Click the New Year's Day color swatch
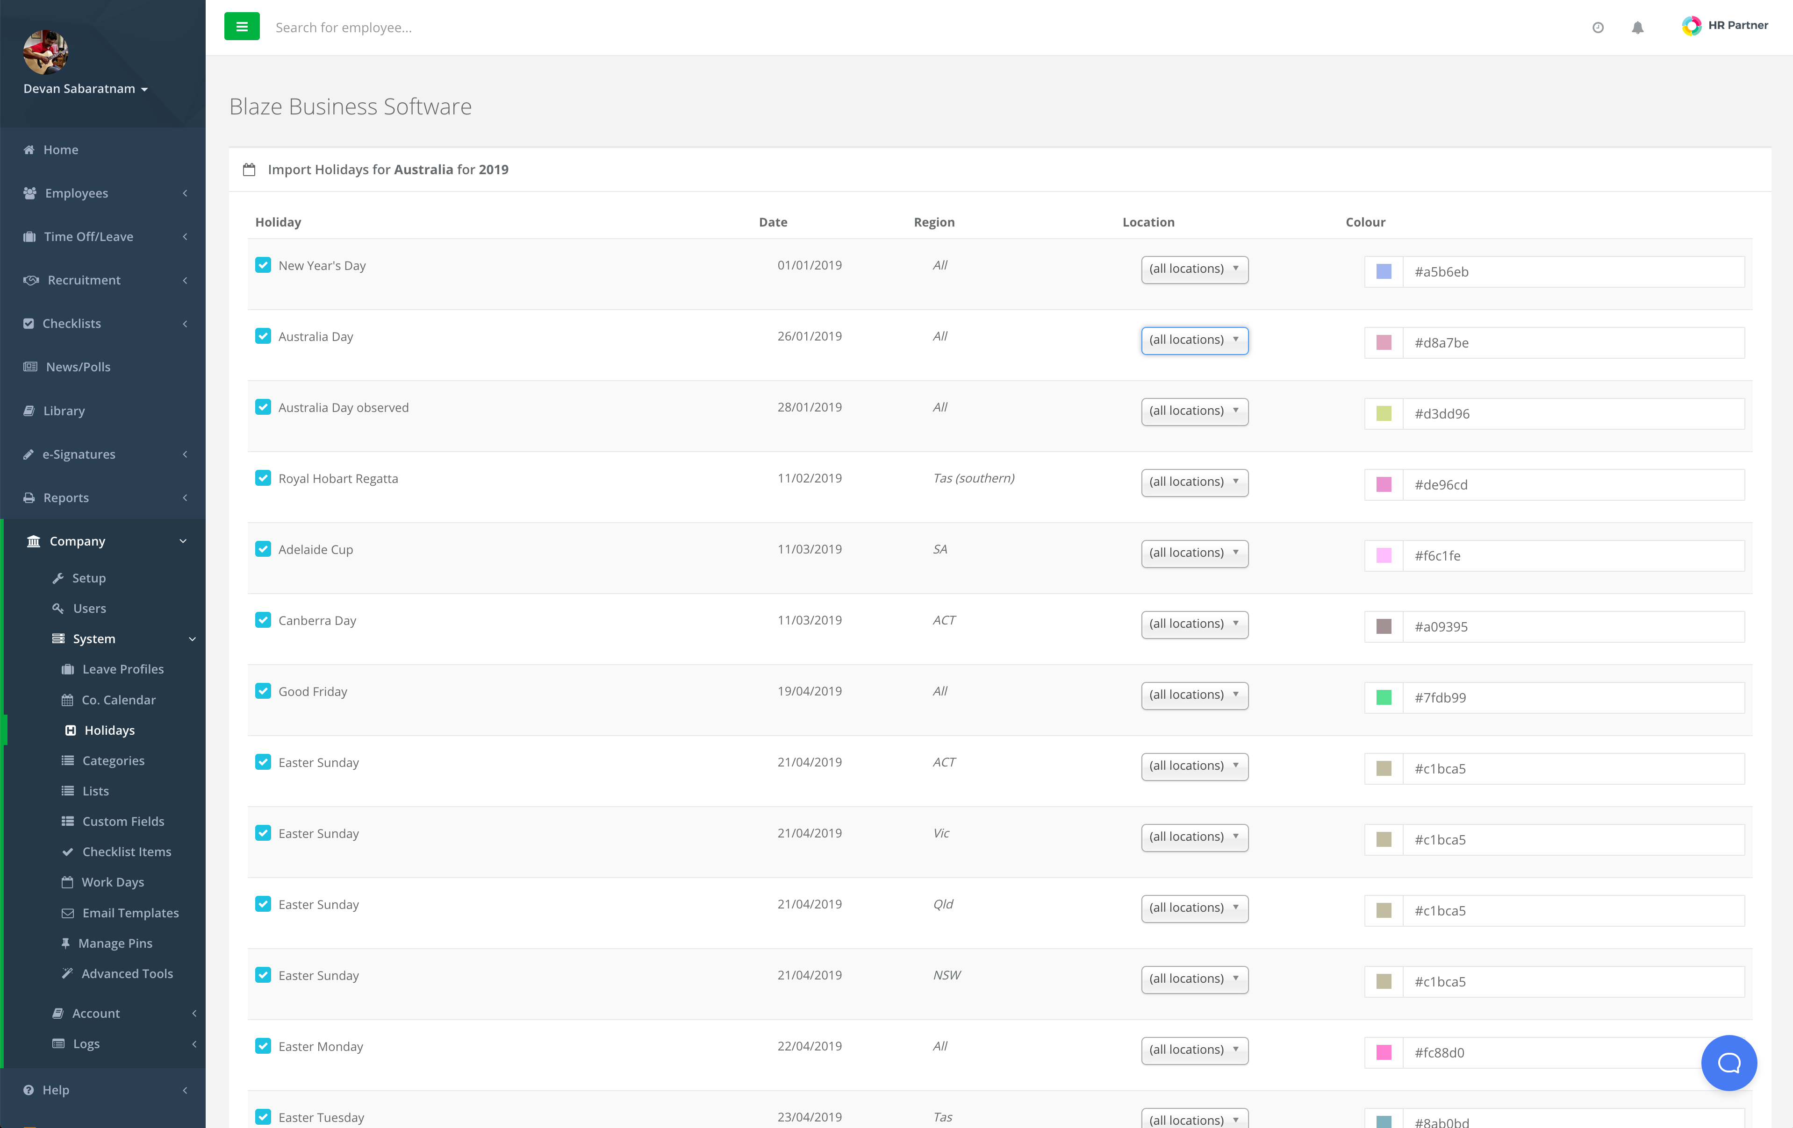This screenshot has height=1128, width=1793. (x=1384, y=271)
